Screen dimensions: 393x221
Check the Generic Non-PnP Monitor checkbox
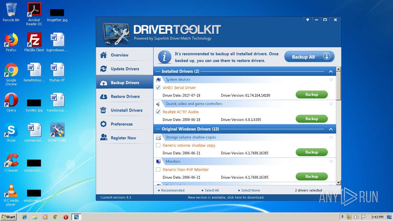click(158, 169)
